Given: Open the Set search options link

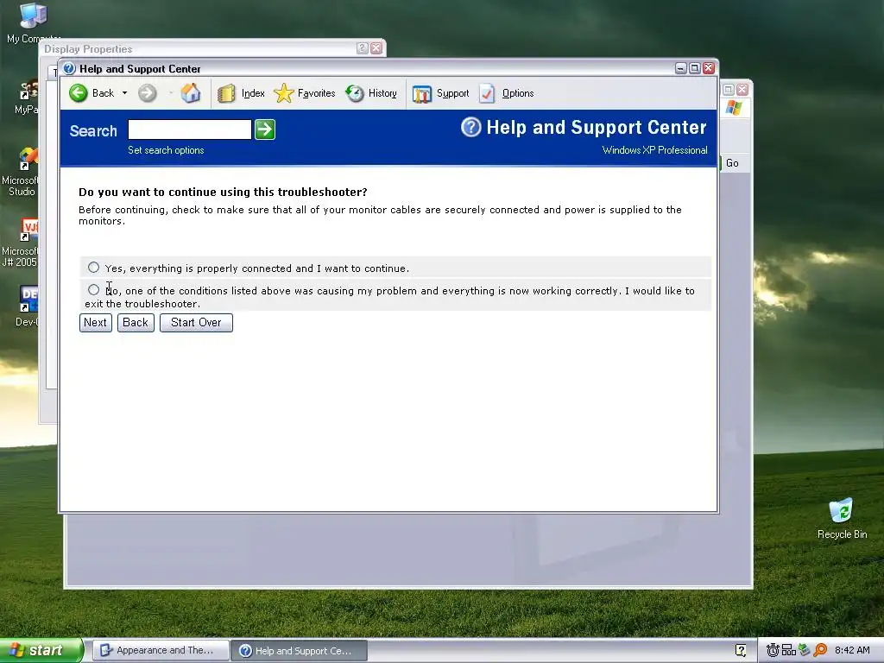Looking at the screenshot, I should 166,150.
